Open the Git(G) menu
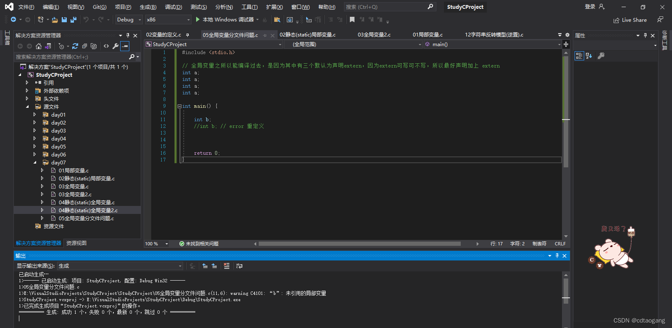Viewport: 672px width, 328px height. pos(100,7)
